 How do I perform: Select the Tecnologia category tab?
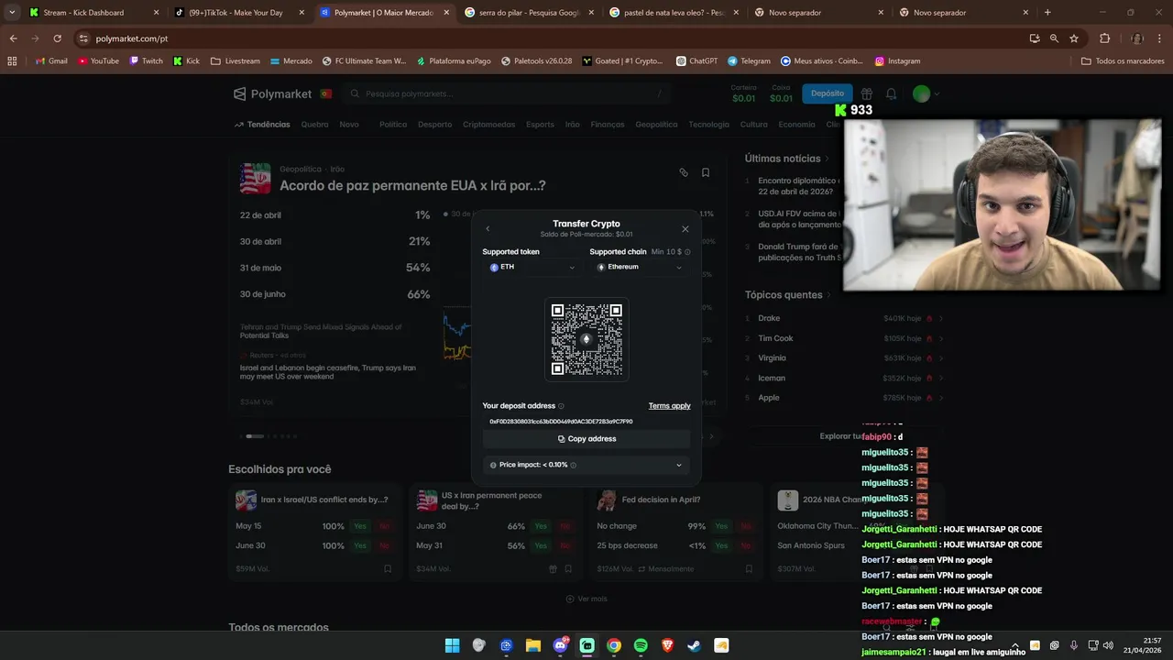pos(709,125)
